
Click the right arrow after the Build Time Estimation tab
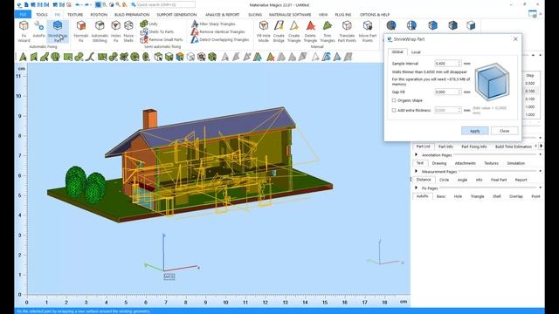pos(542,147)
